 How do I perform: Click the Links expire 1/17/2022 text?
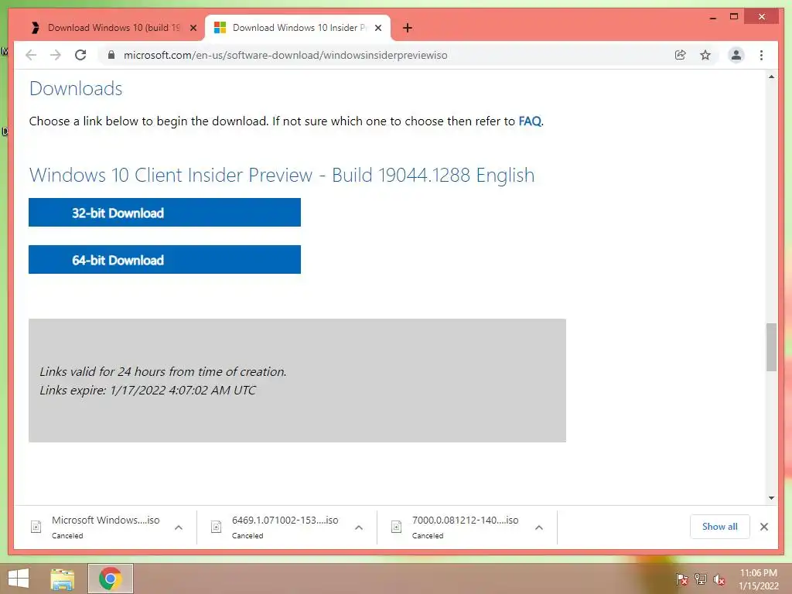148,390
